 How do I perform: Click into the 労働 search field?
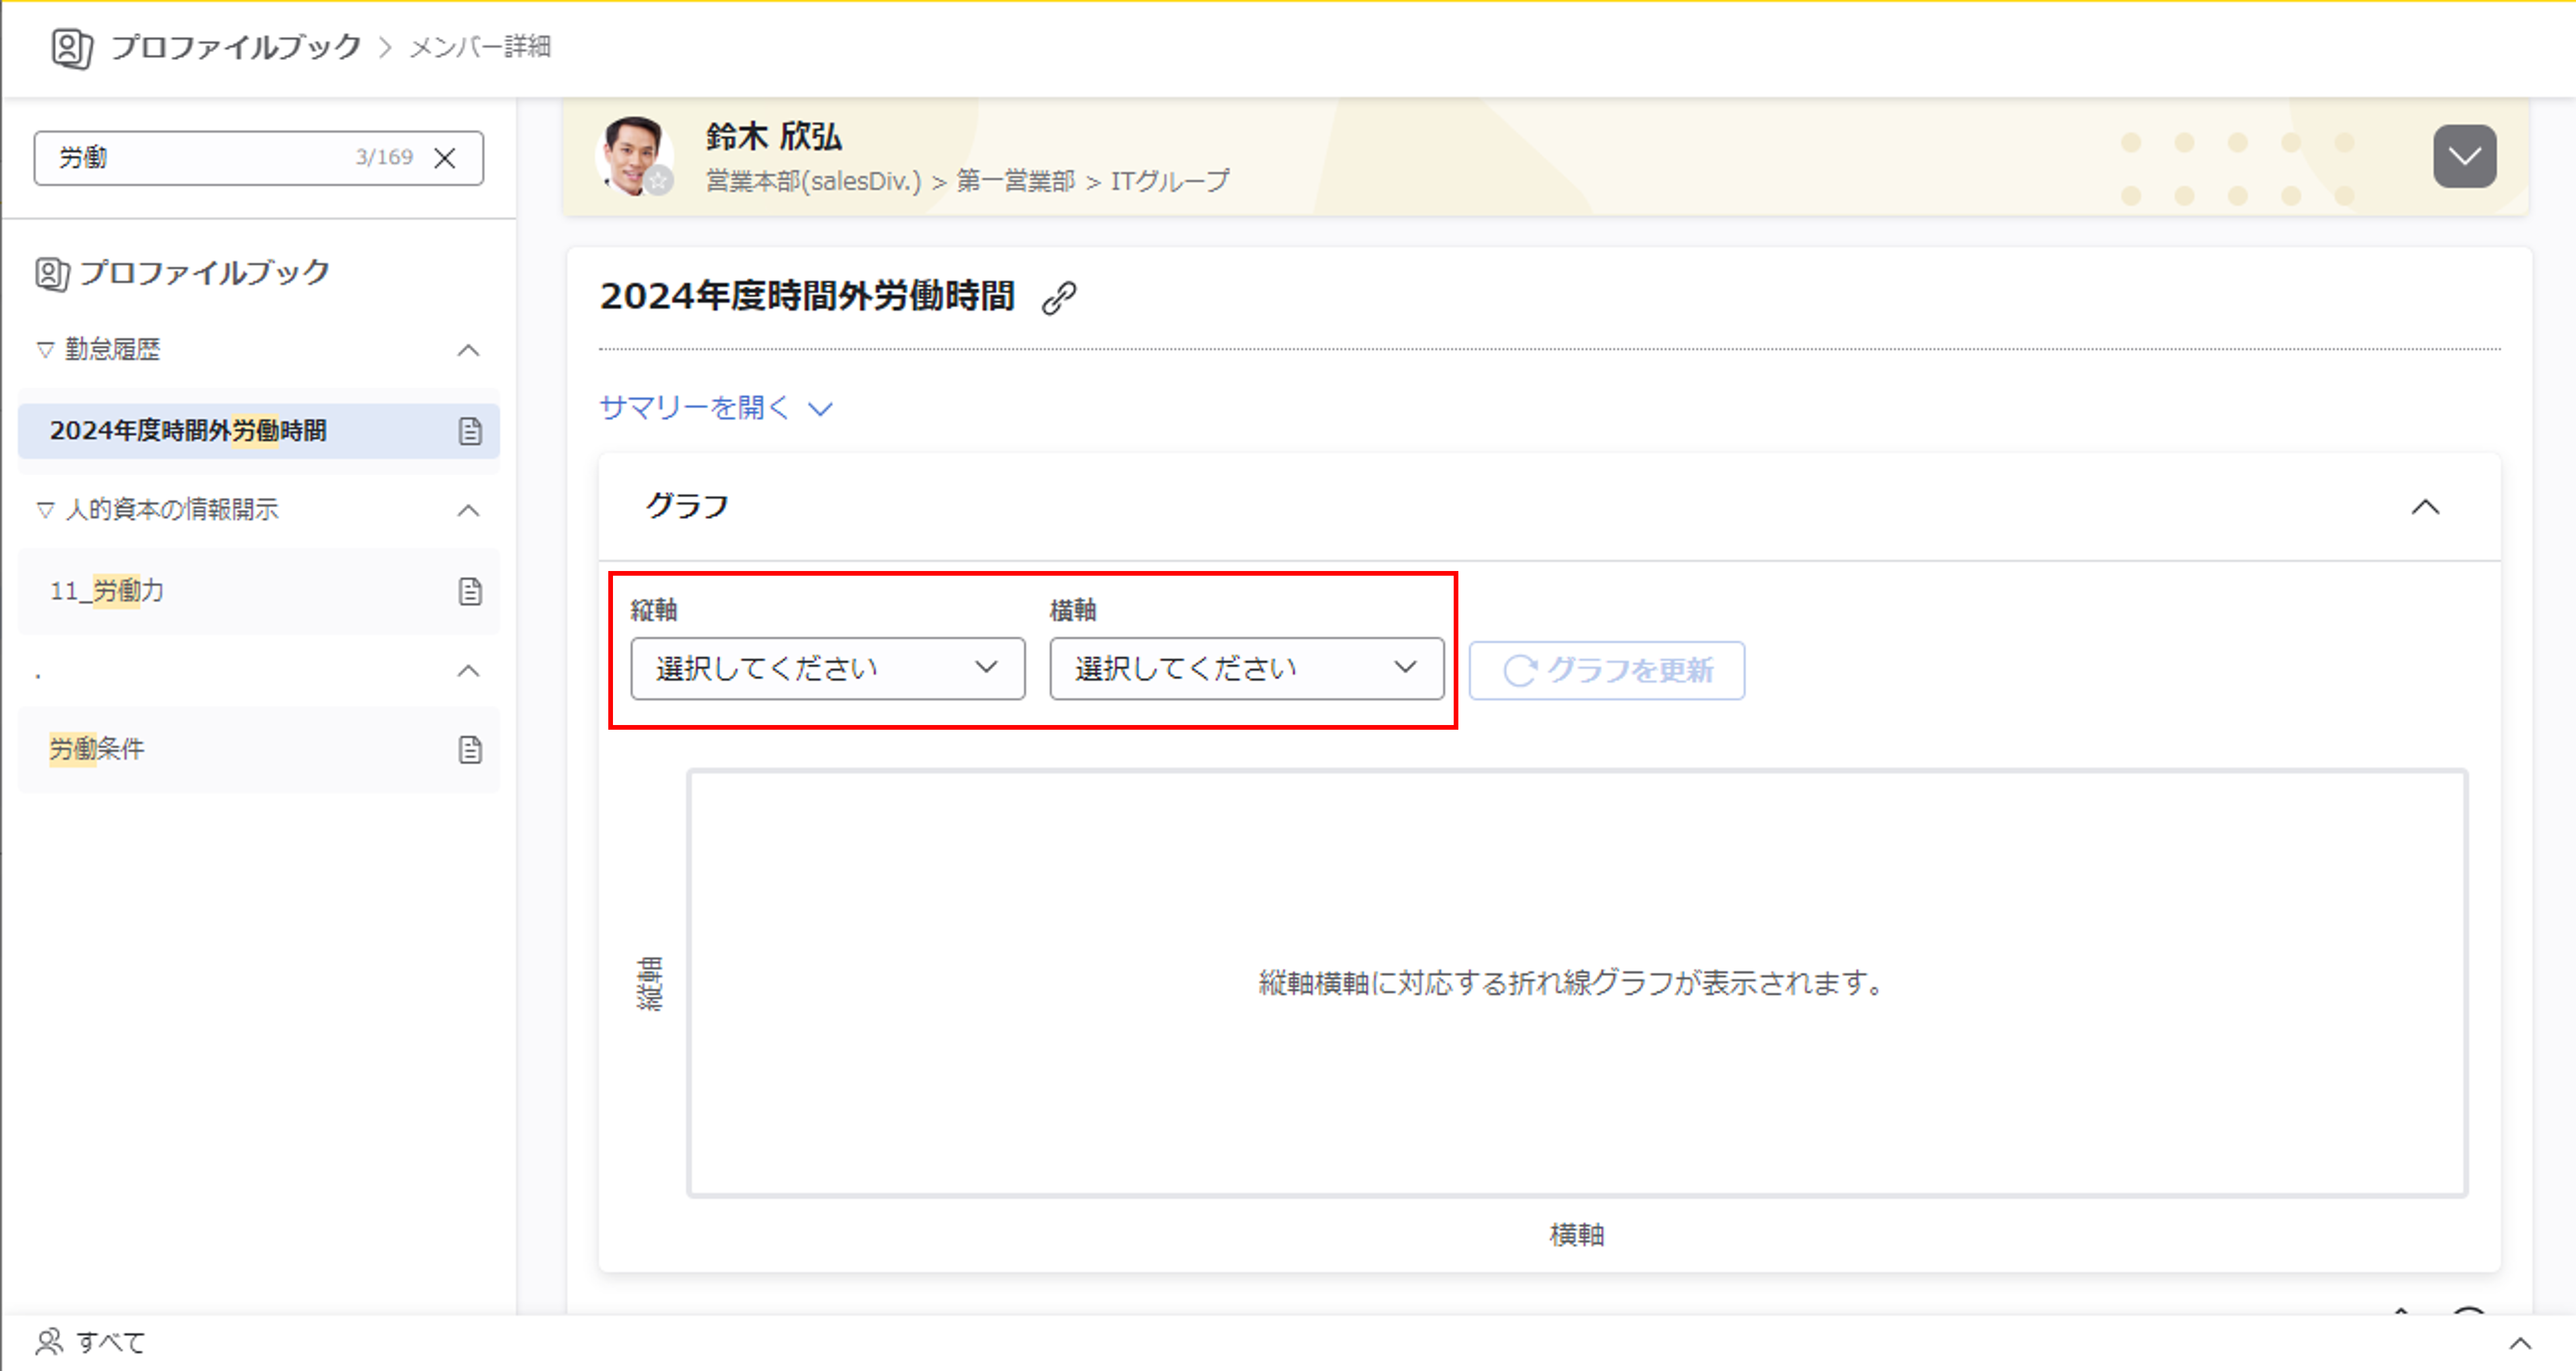pyautogui.click(x=200, y=158)
